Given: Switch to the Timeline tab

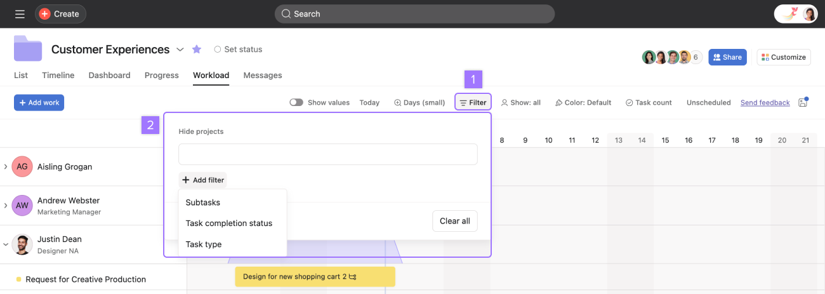Looking at the screenshot, I should (x=58, y=75).
